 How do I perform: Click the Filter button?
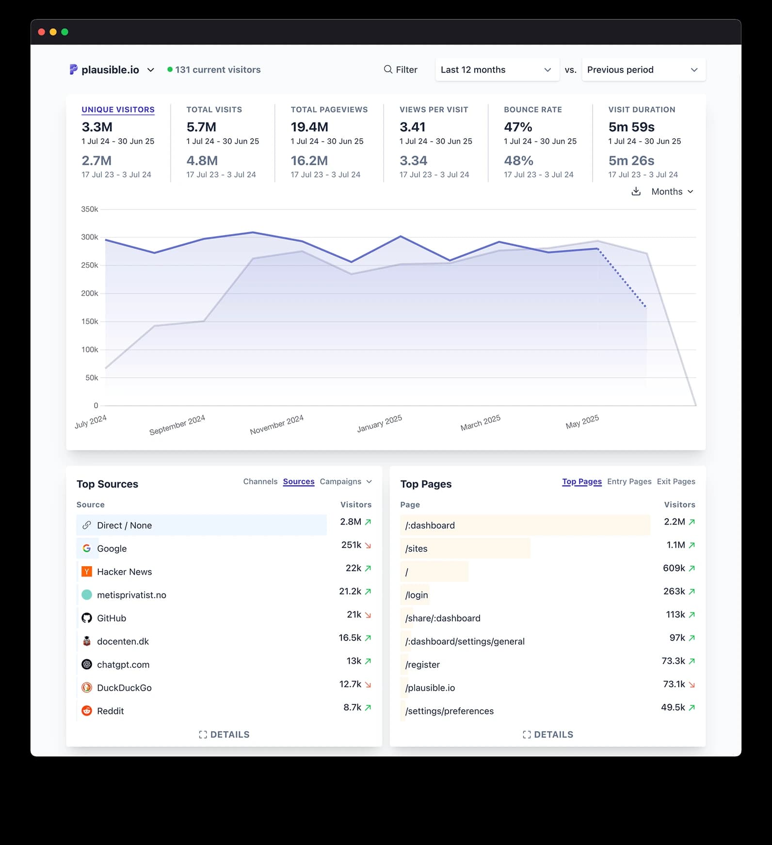click(x=401, y=69)
